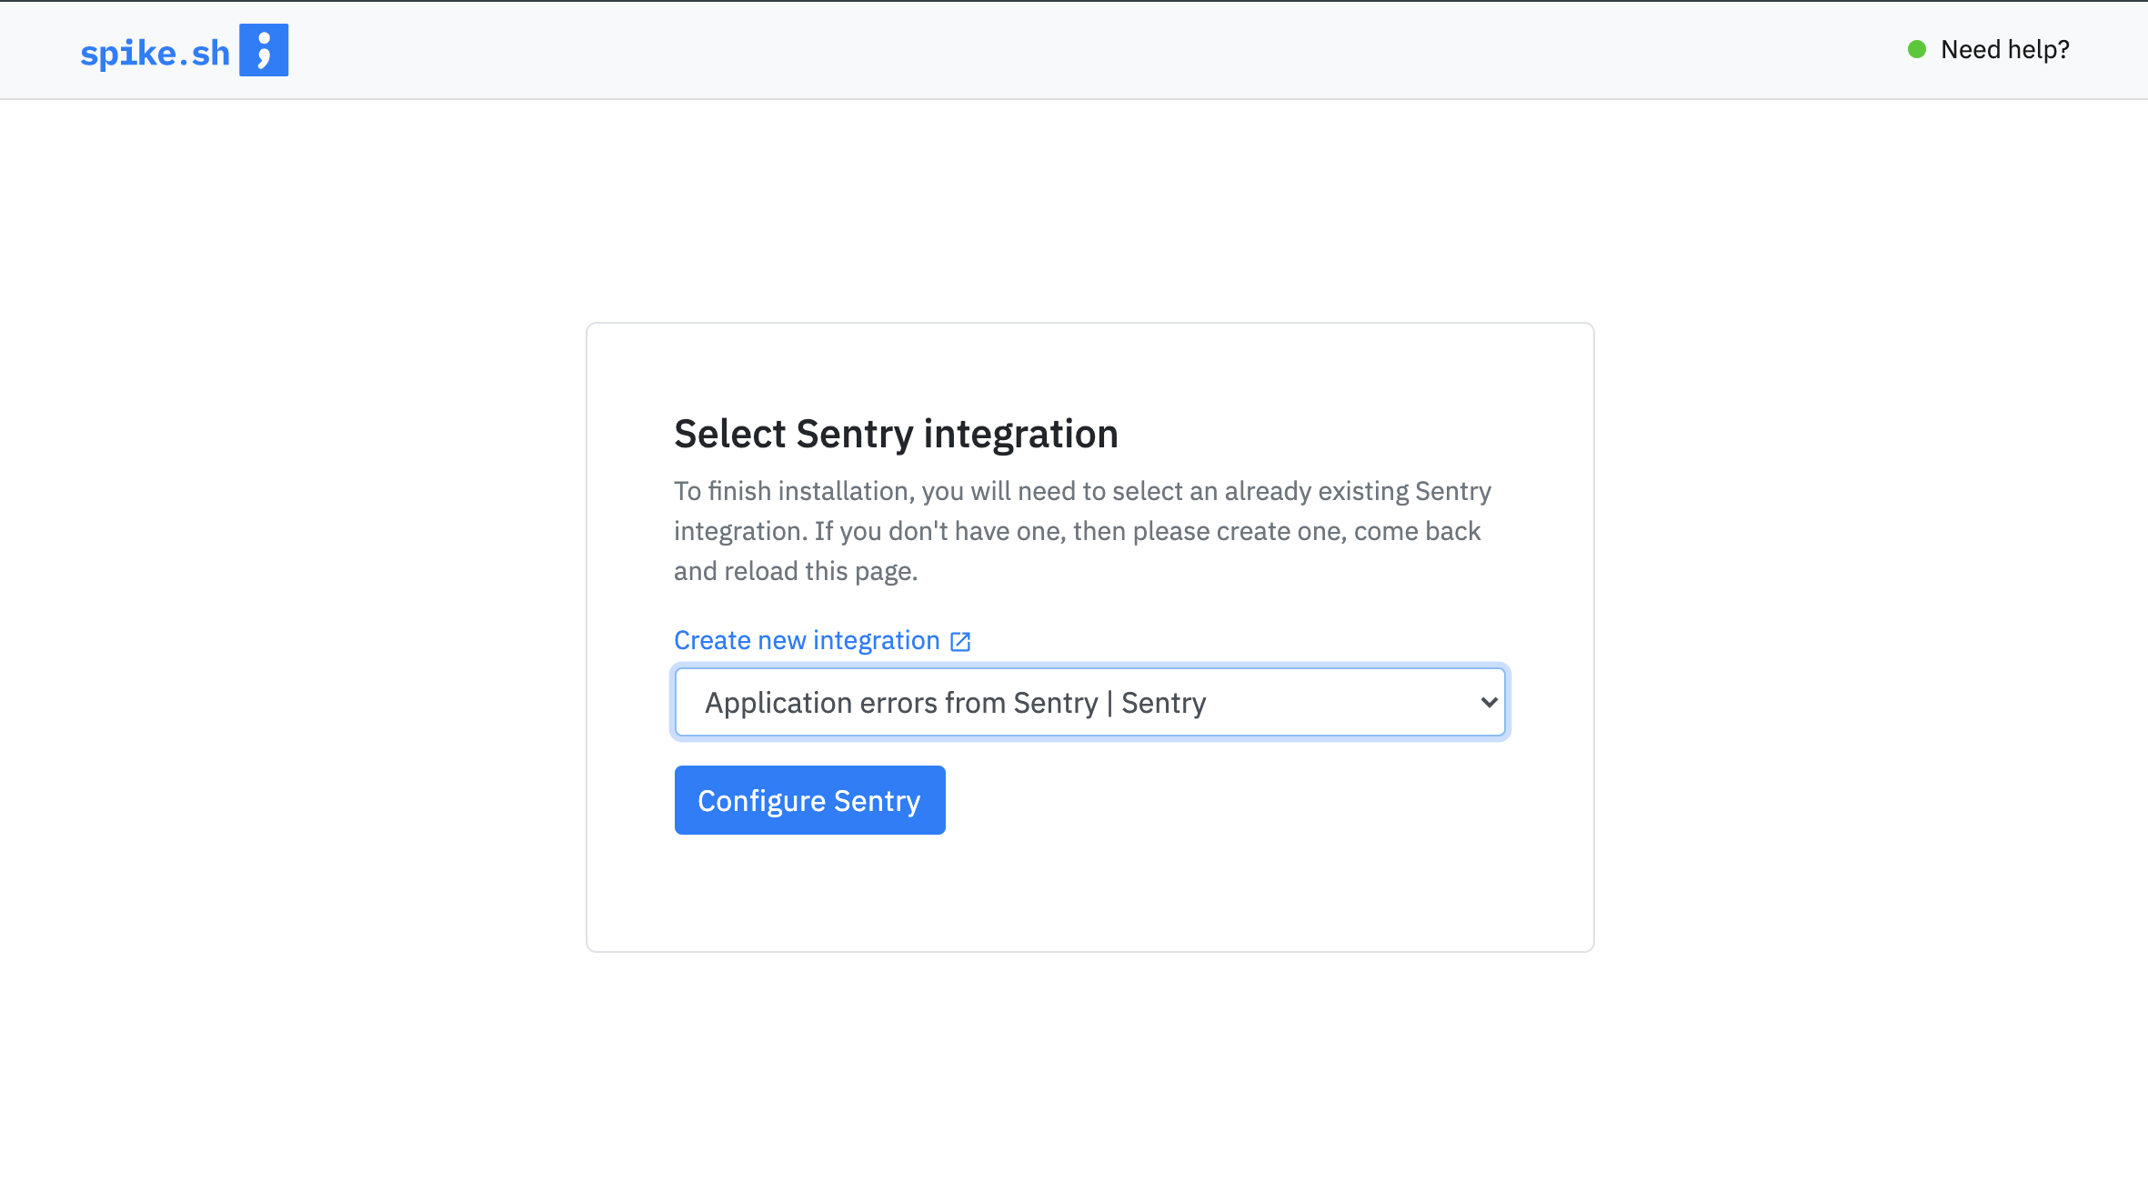2148x1182 pixels.
Task: Click the Select Sentry integration heading
Action: click(896, 434)
